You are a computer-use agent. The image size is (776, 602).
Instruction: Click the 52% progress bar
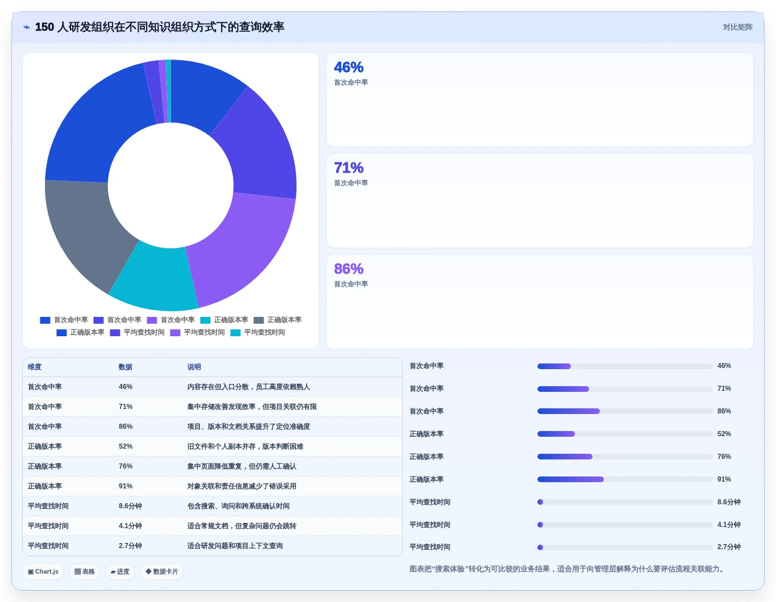[x=625, y=434]
